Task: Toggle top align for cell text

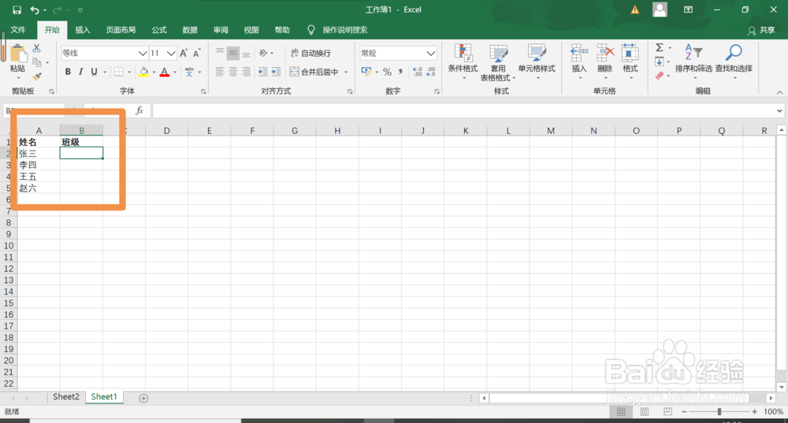Action: click(x=220, y=53)
